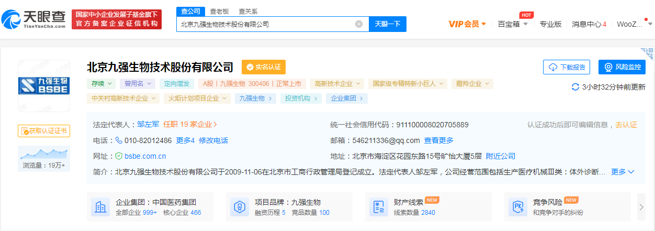This screenshot has height=231, width=655.
Task: Click 更多4 phone numbers link
Action: click(185, 140)
